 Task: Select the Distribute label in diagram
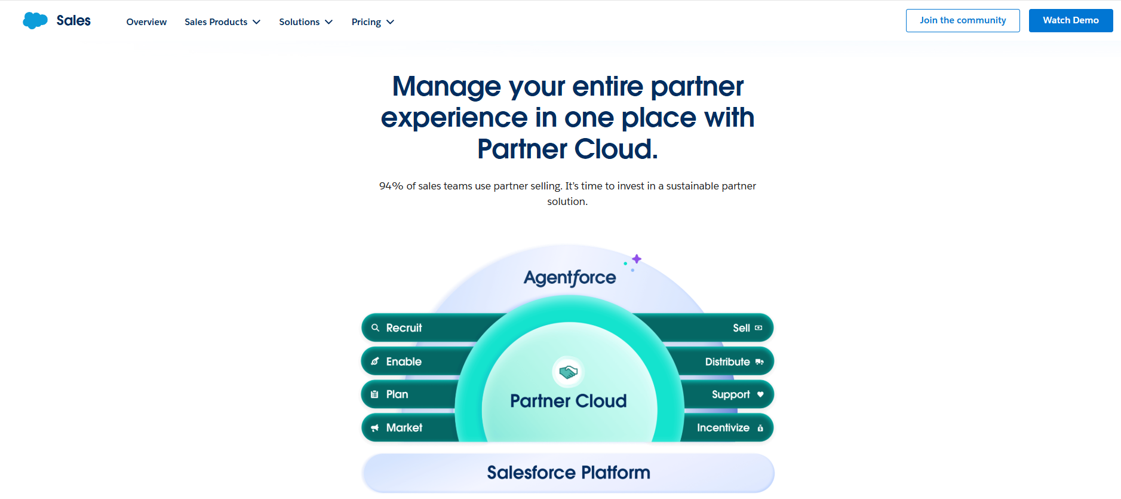click(727, 362)
